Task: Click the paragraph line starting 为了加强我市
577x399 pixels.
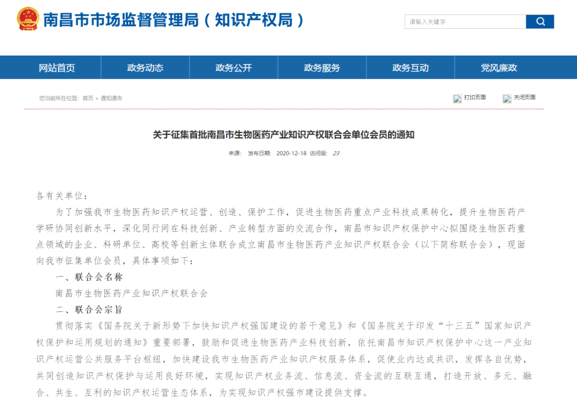Action: point(290,212)
